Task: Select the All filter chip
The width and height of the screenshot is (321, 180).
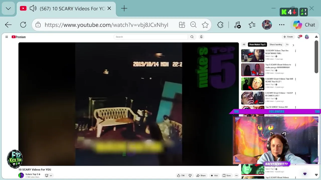Action: point(244,44)
